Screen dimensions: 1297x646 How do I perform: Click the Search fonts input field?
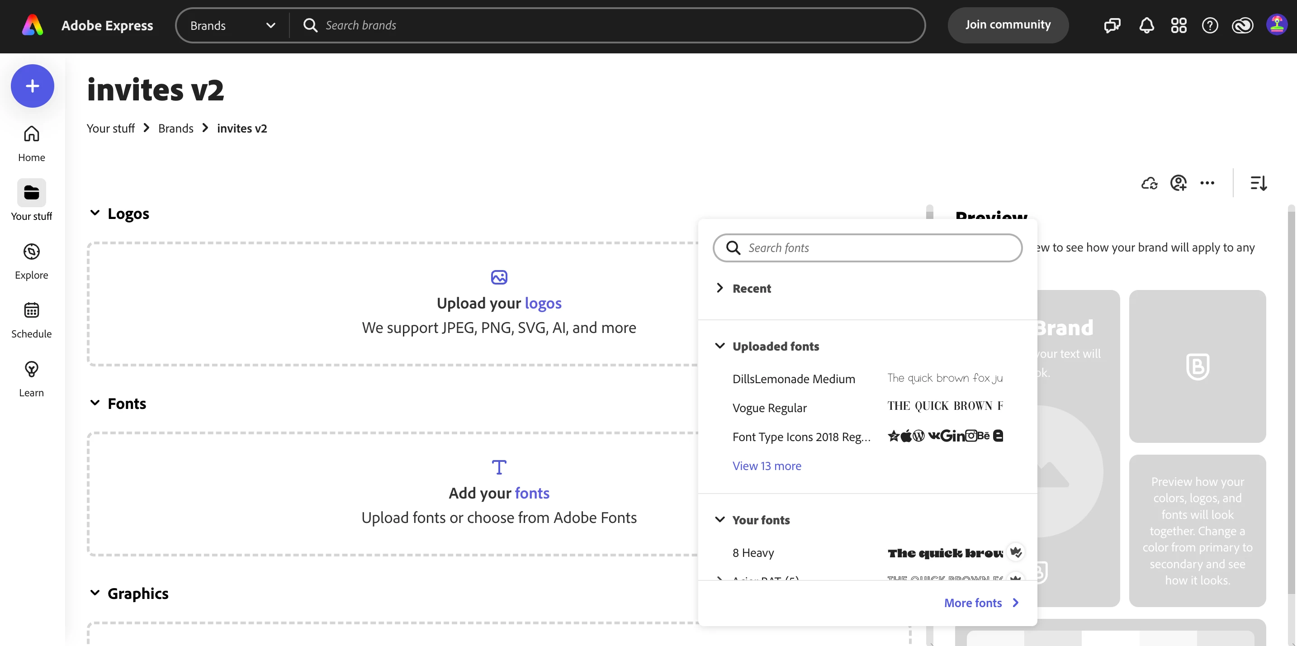[x=876, y=248]
